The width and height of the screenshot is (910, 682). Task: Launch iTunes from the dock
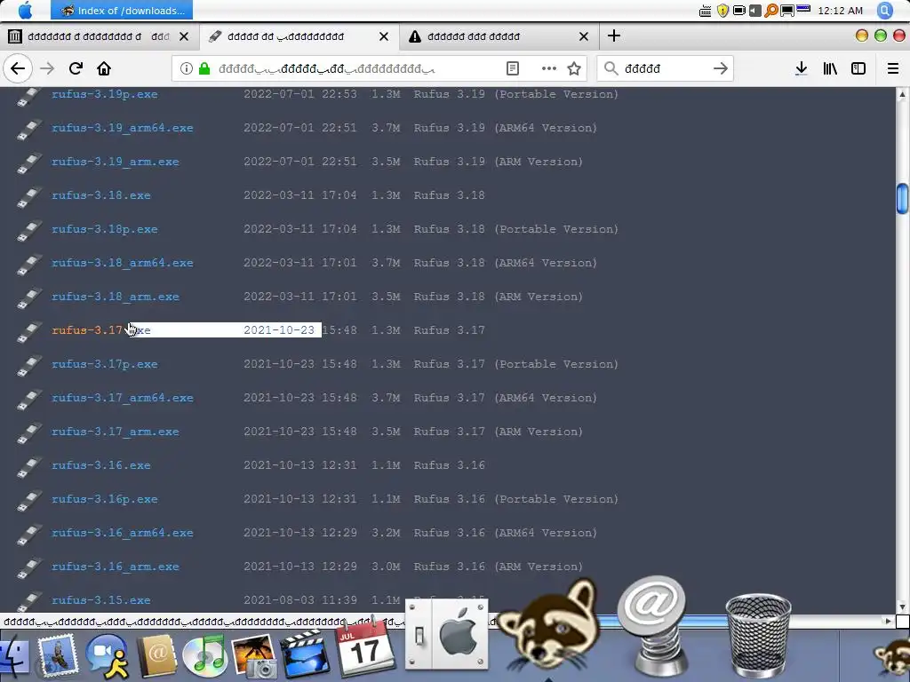click(205, 655)
